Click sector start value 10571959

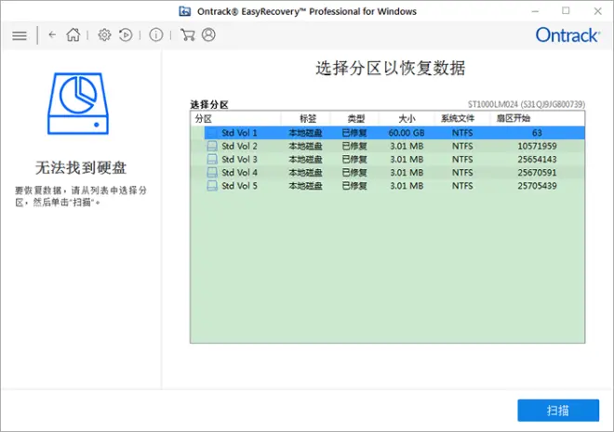click(537, 146)
